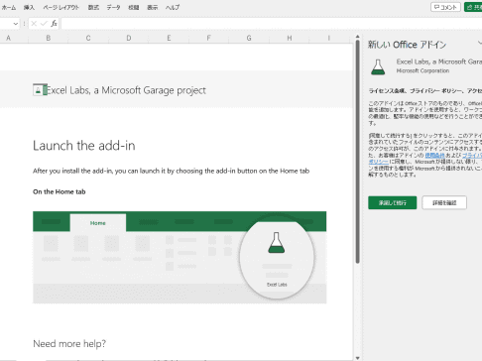Viewport: 482px width, 361px height.
Task: Open the 数式 ribbon tab
Action: tap(93, 7)
